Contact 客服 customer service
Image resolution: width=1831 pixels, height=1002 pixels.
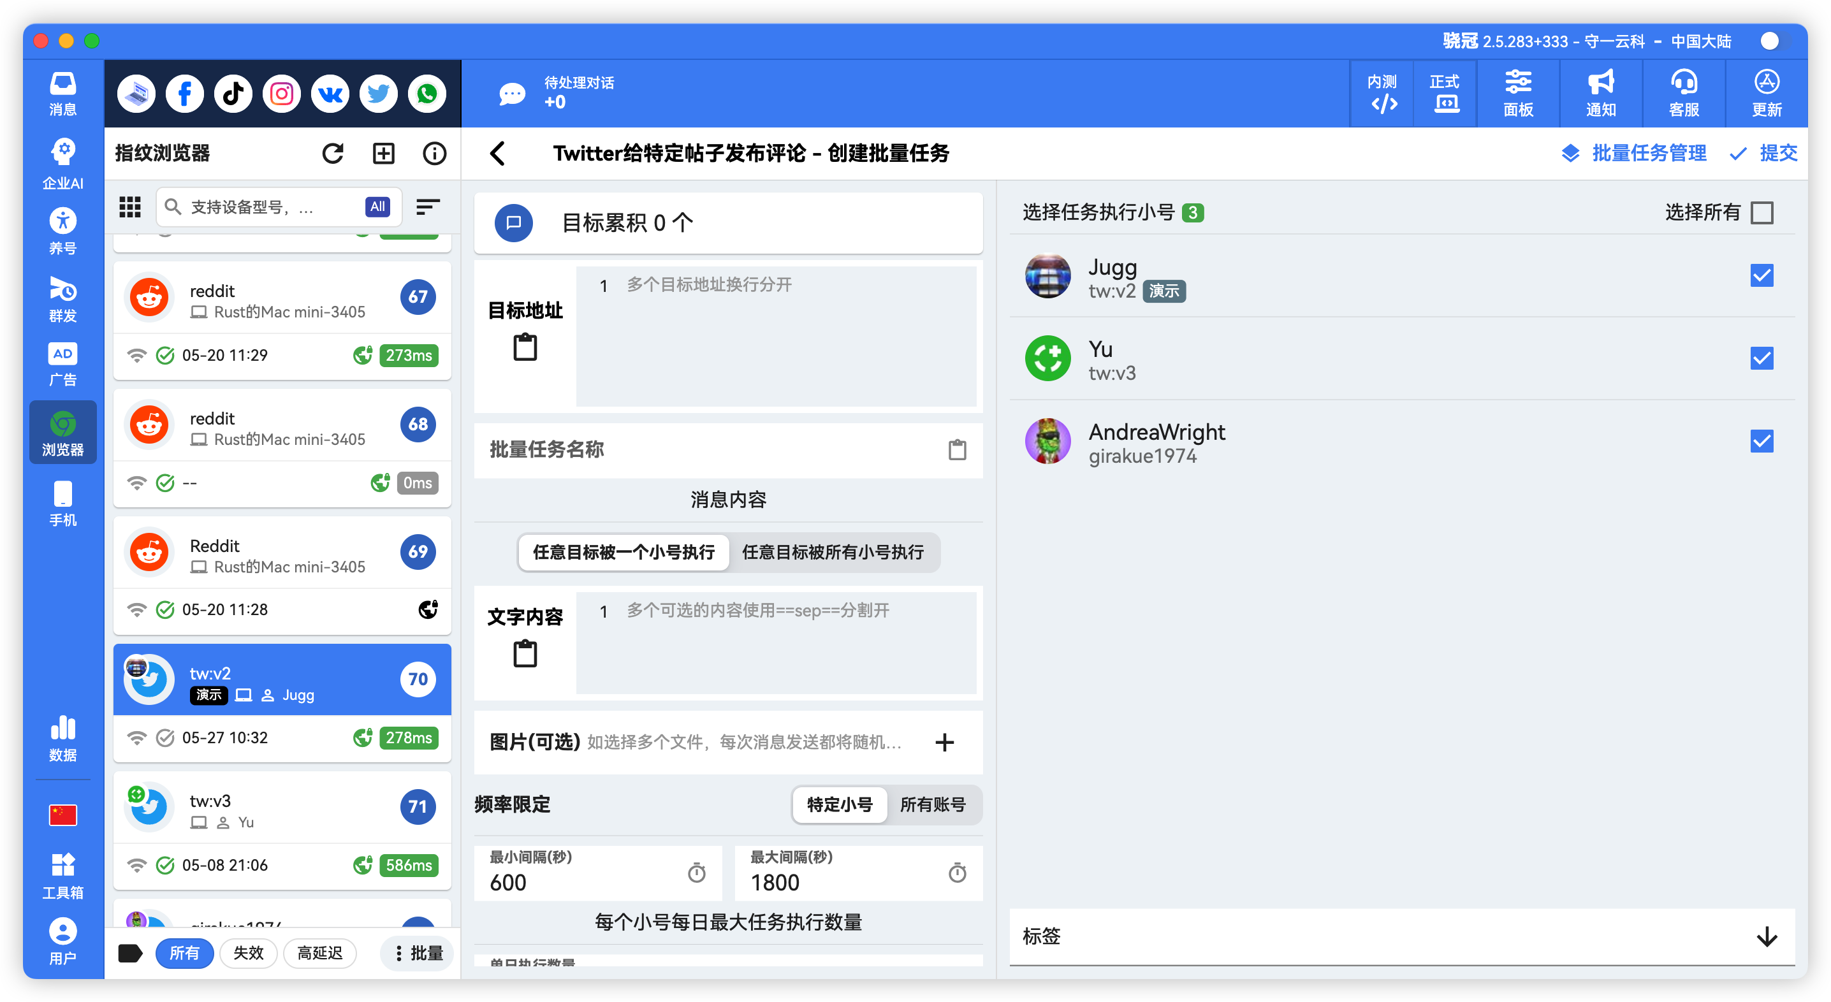[1684, 94]
